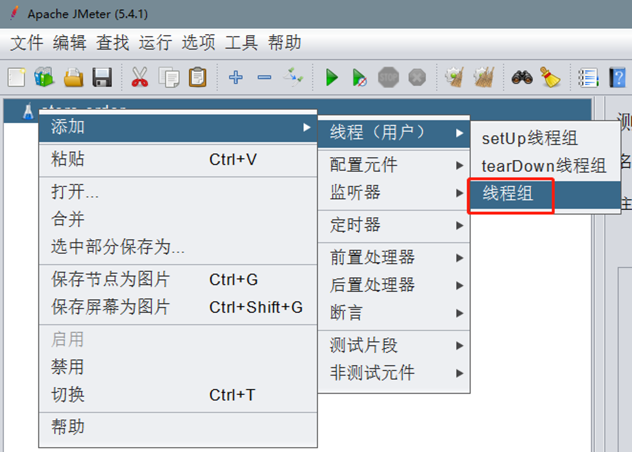Expand the 添加 submenu entry

click(x=178, y=128)
